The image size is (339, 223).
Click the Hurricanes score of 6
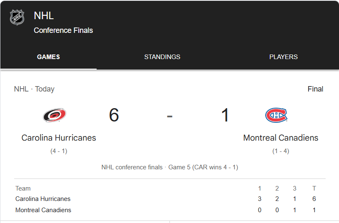[114, 115]
